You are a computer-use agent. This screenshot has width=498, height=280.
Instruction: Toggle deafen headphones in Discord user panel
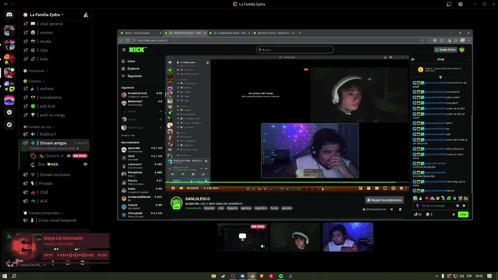pyautogui.click(x=68, y=263)
